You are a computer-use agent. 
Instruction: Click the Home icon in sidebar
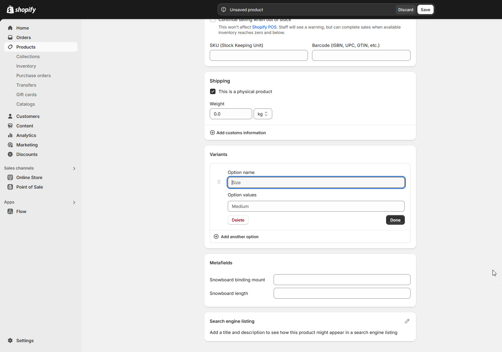[10, 28]
